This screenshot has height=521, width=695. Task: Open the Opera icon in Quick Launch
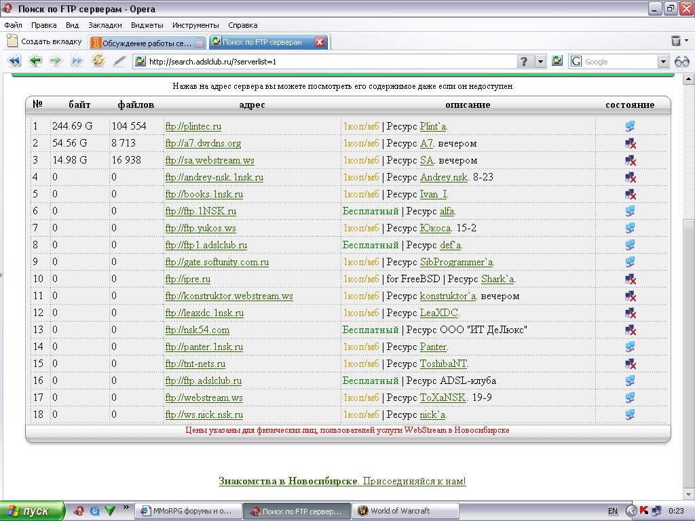click(79, 511)
